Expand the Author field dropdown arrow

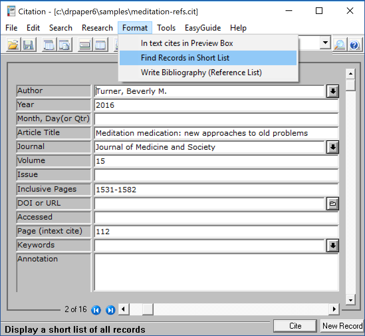(332, 91)
